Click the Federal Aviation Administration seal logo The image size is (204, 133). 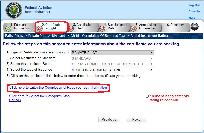14,10
